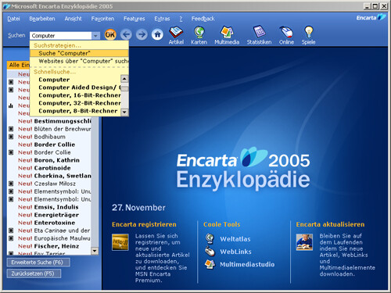Click the WebLinks mouse icon
This screenshot has width=391, height=293.
click(x=210, y=252)
